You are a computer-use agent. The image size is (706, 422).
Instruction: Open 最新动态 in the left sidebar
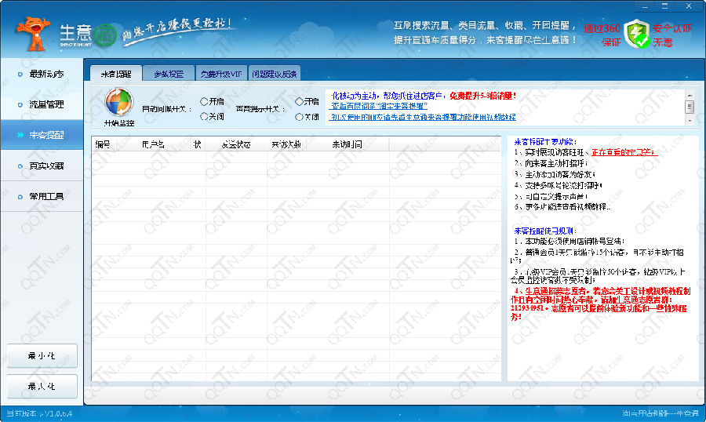coord(42,74)
